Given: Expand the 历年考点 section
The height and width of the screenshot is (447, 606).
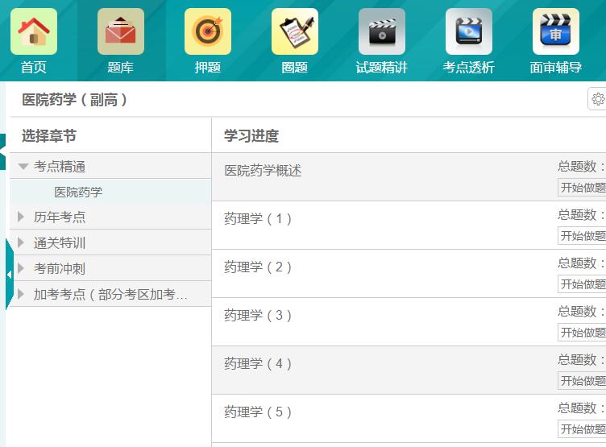Looking at the screenshot, I should click(22, 217).
